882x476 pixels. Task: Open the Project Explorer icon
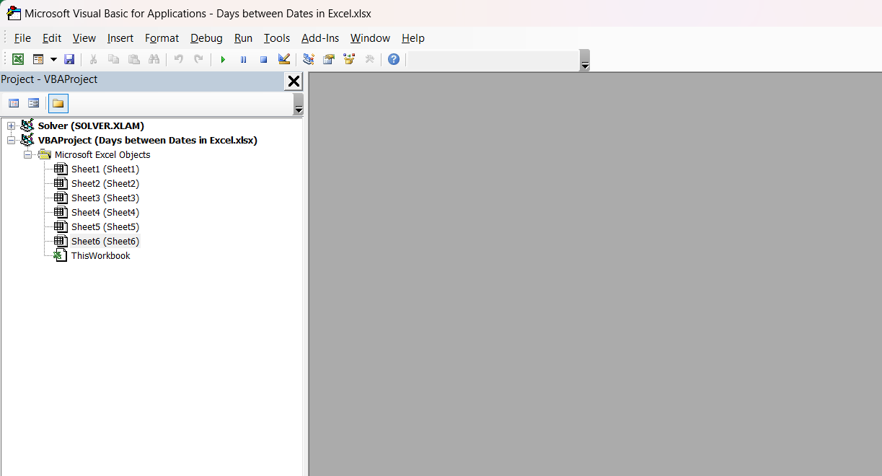309,59
